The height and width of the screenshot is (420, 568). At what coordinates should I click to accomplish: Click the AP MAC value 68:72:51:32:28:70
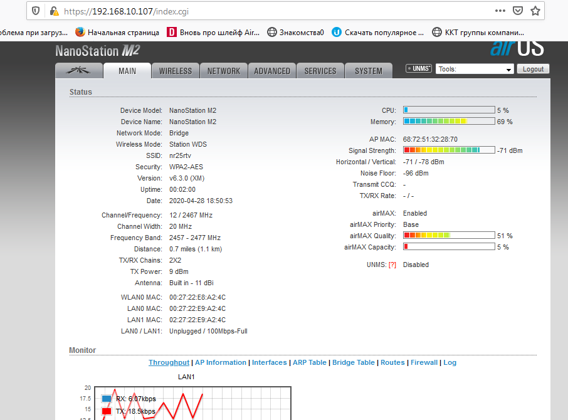click(430, 139)
